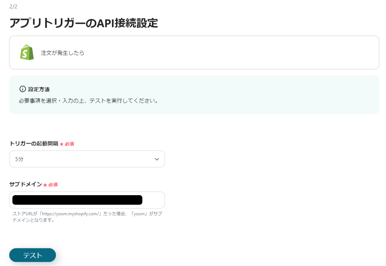This screenshot has width=386, height=266.
Task: Click the トリガーの起動間隔 field label
Action: pos(34,143)
